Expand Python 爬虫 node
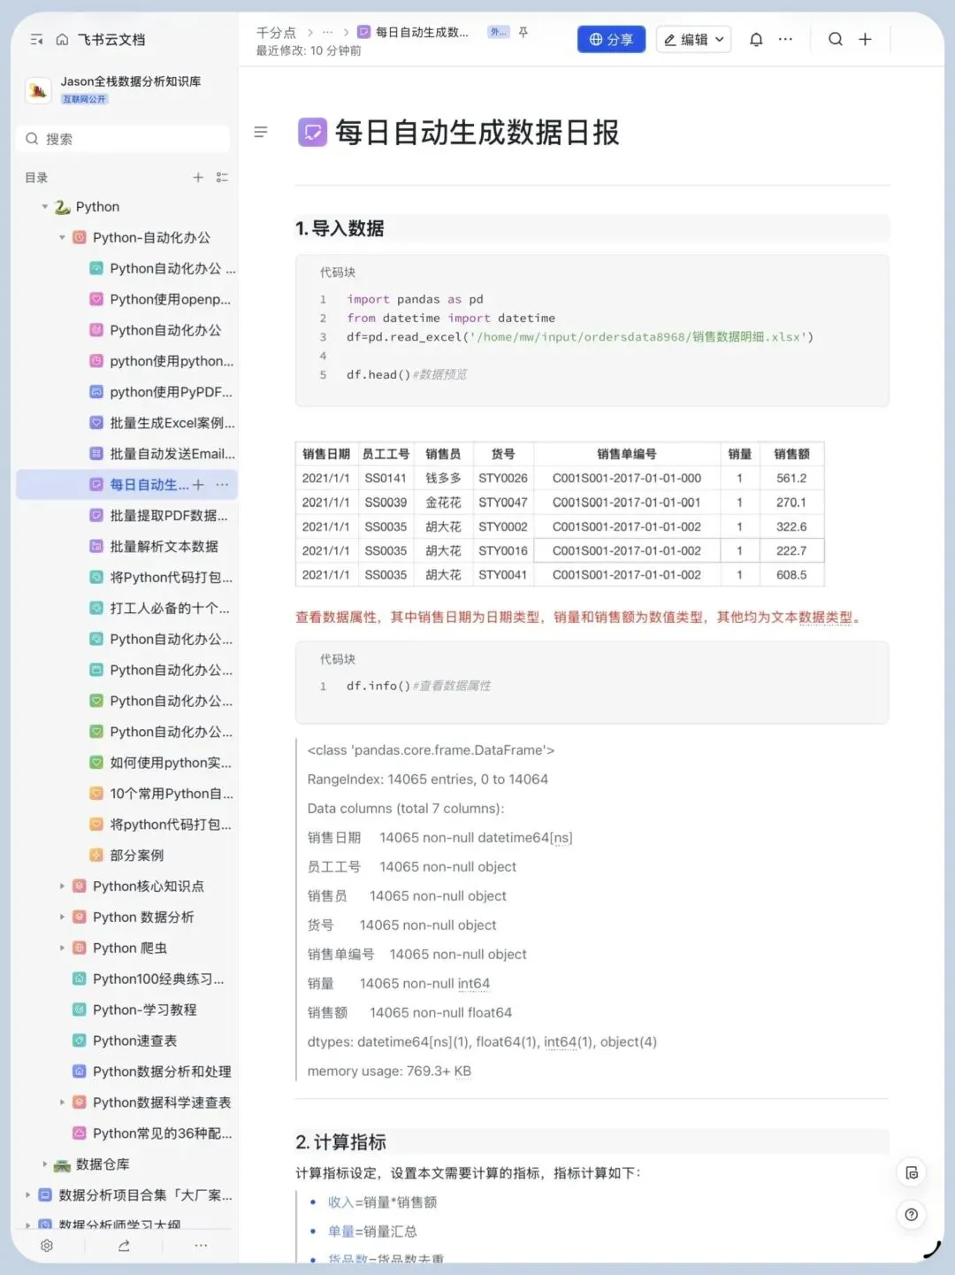 click(x=62, y=948)
